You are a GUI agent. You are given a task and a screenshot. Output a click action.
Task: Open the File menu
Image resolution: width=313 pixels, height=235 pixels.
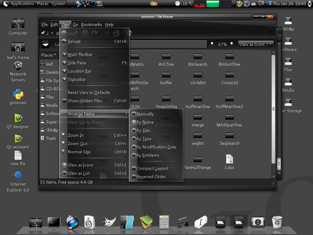pos(45,24)
